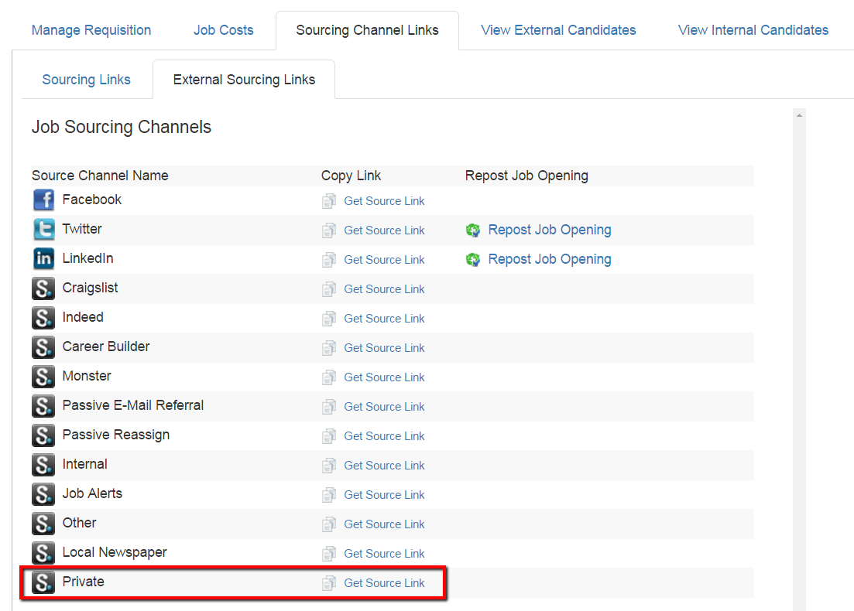Get the source link for Facebook

point(384,201)
